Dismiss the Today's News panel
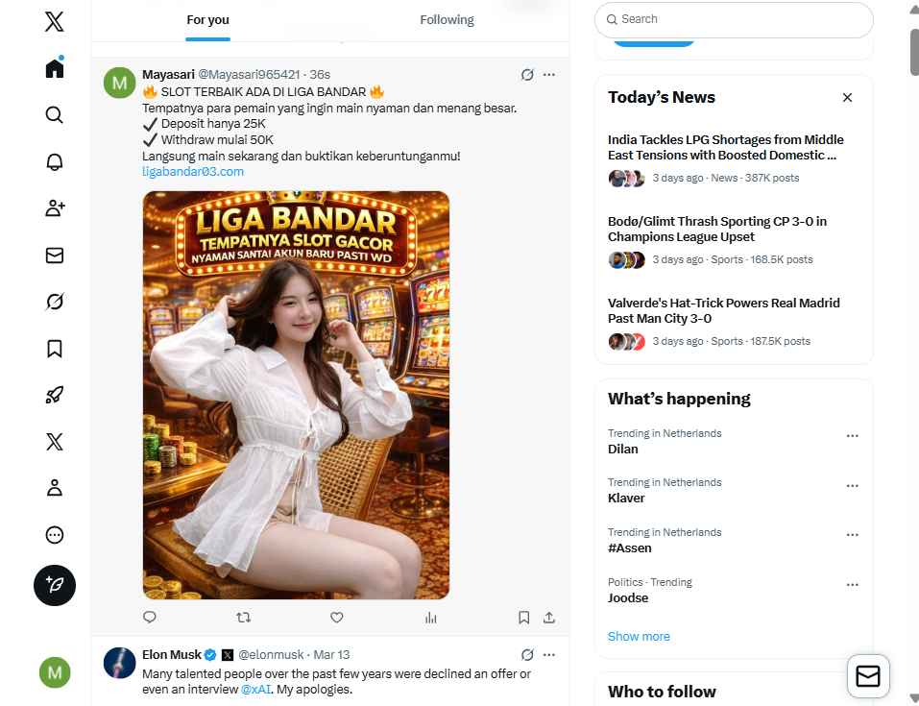Viewport: 919px width, 706px height. 847,97
